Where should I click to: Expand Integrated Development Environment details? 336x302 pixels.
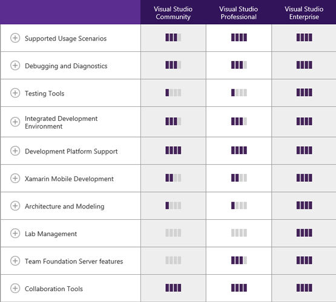tap(15, 122)
